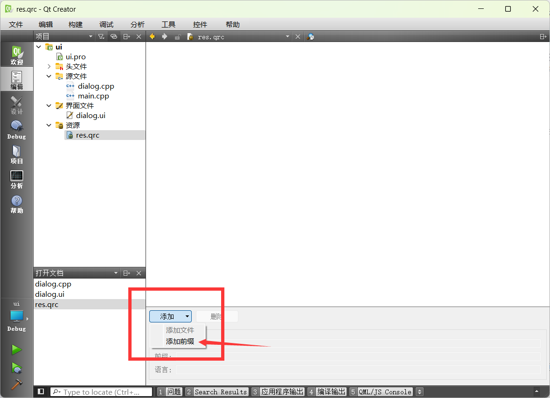This screenshot has height=398, width=550.
Task: Toggle synchronize with editor link icon
Action: (x=114, y=36)
